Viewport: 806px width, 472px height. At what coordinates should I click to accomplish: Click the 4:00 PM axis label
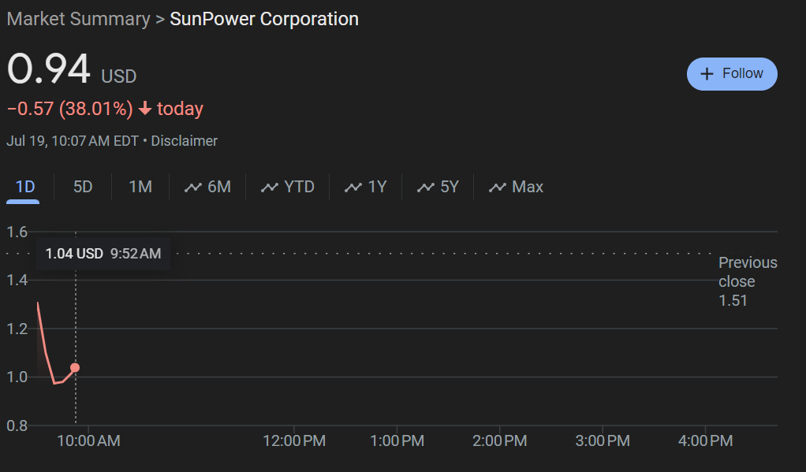pyautogui.click(x=705, y=440)
